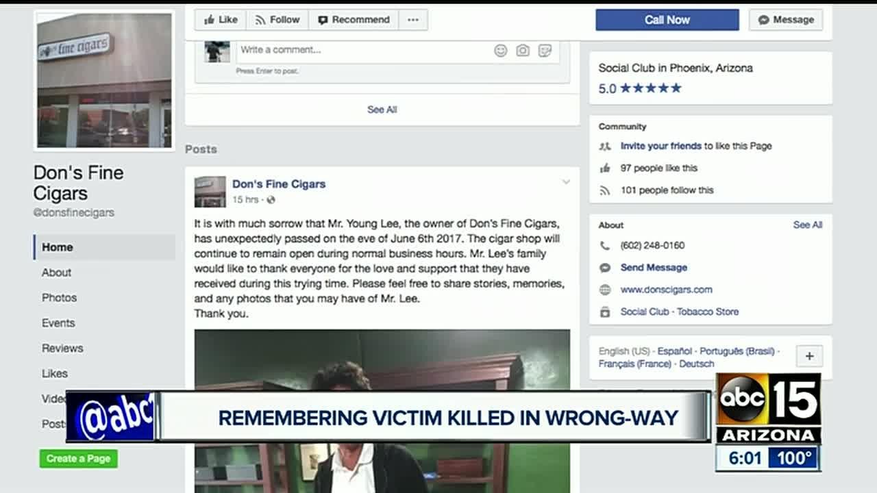Click the follow feed icon beside 101 people
This screenshot has width=877, height=493.
[605, 190]
